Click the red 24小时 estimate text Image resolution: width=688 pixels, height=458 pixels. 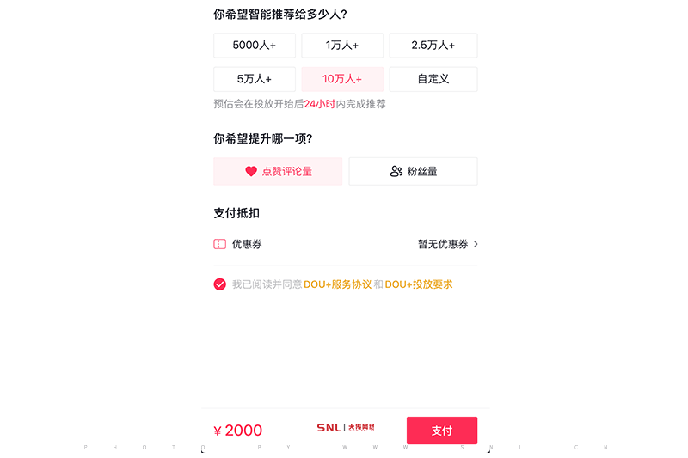point(320,104)
